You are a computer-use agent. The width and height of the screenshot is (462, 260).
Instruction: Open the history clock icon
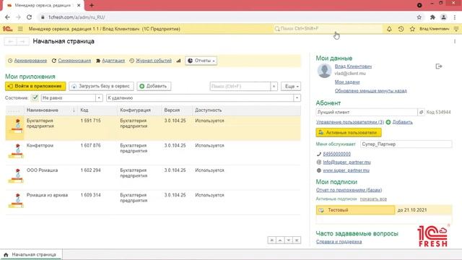coord(401,29)
